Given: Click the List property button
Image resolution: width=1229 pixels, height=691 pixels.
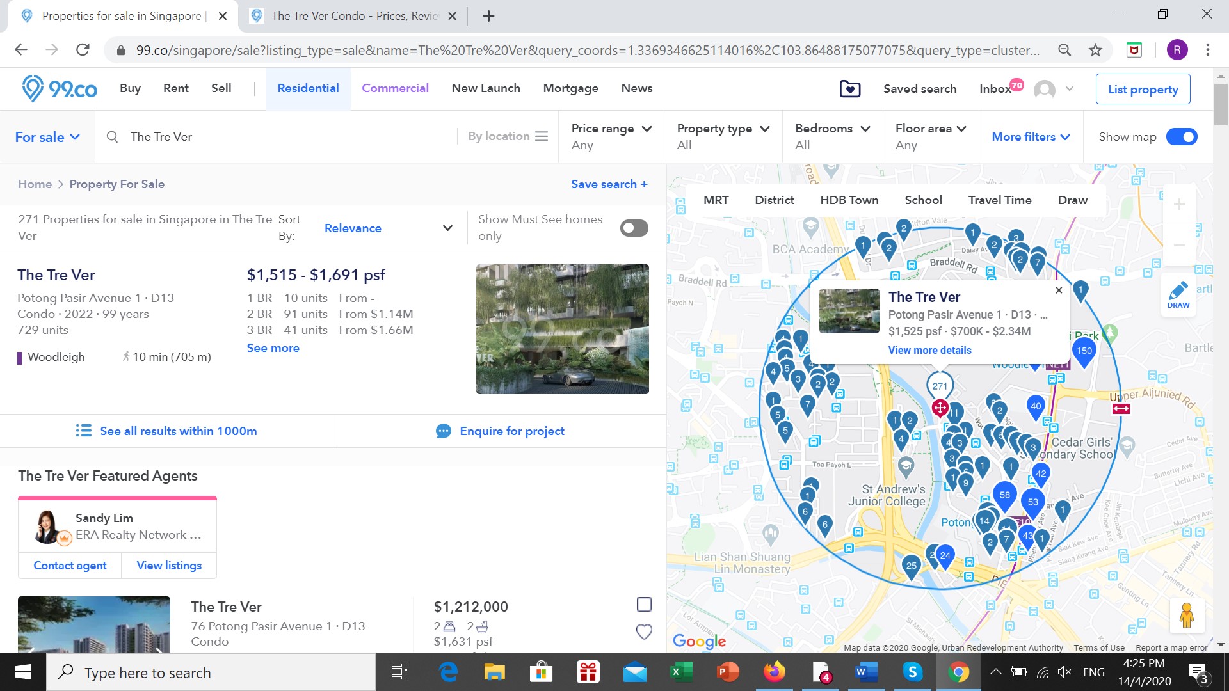Looking at the screenshot, I should (x=1143, y=89).
